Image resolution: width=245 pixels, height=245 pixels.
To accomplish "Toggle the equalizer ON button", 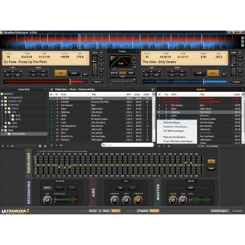I will pyautogui.click(x=211, y=162).
